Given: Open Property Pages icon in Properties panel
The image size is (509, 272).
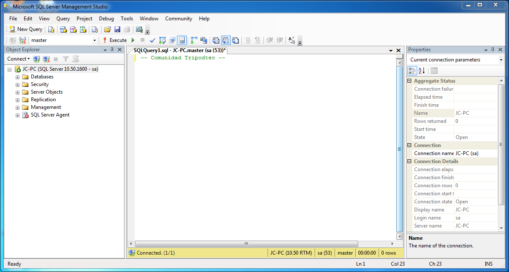Looking at the screenshot, I should click(434, 71).
